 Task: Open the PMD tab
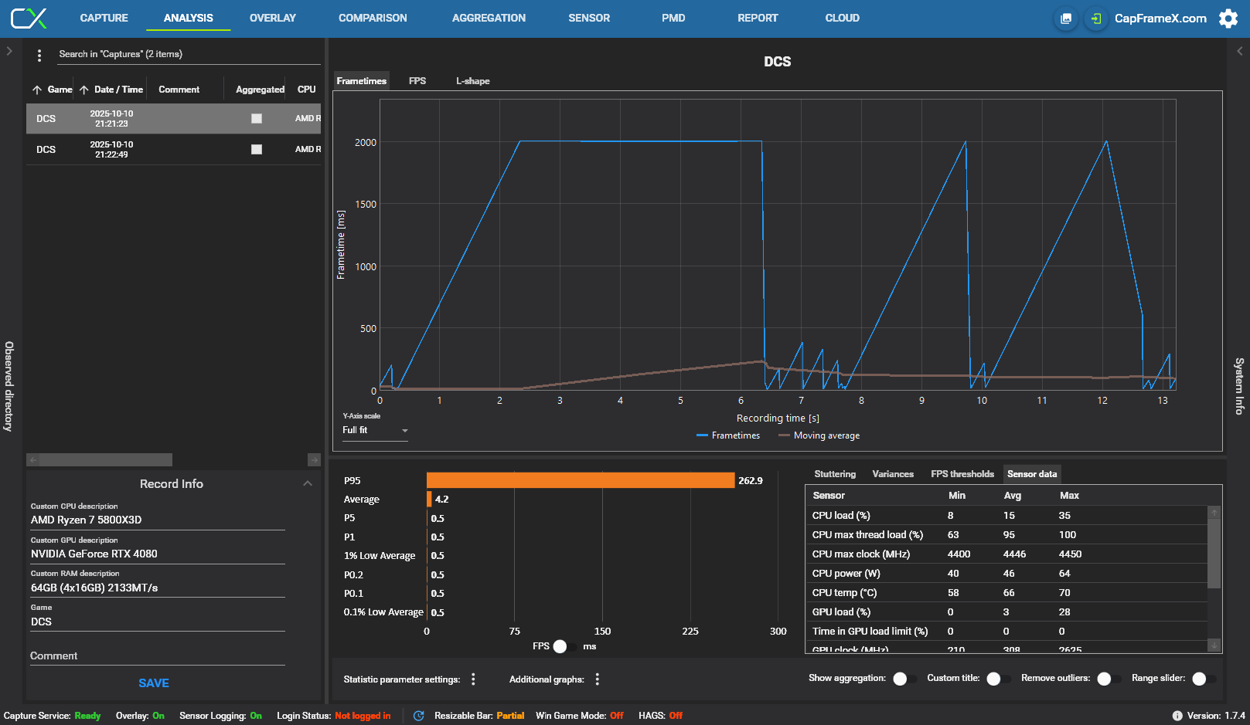(x=673, y=19)
